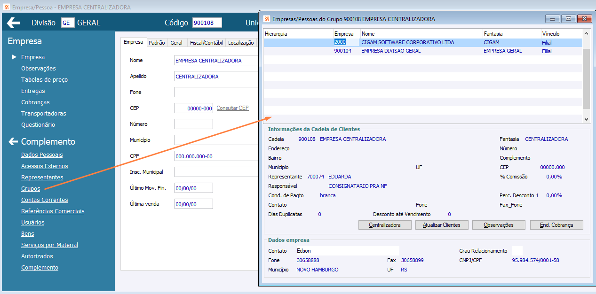The height and width of the screenshot is (294, 596).
Task: Click the Insc. Municipal input field
Action: click(x=216, y=172)
